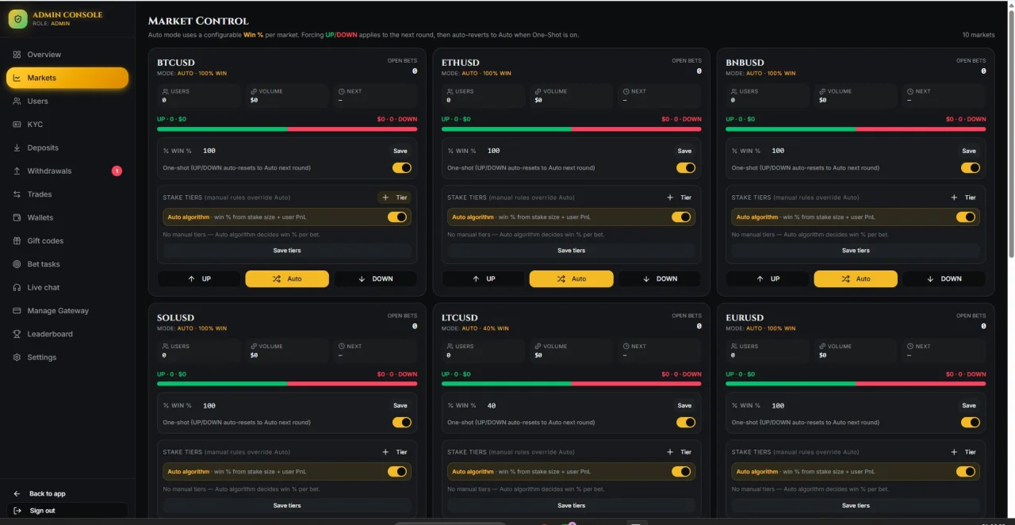Click the 'Market Control' page heading
Viewport: 1015px width, 525px height.
point(198,21)
